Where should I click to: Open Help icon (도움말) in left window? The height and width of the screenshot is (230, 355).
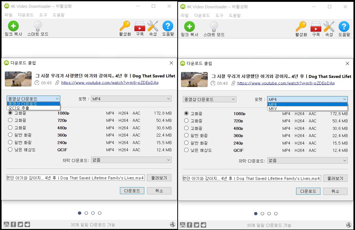(x=168, y=28)
